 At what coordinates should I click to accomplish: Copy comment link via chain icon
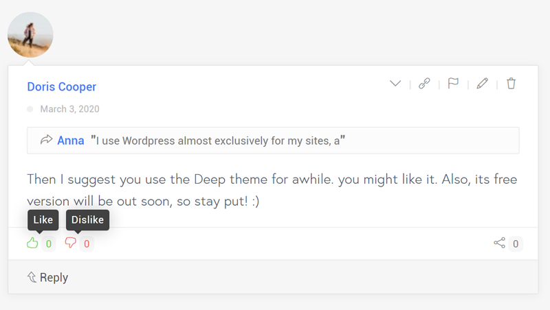pyautogui.click(x=424, y=83)
